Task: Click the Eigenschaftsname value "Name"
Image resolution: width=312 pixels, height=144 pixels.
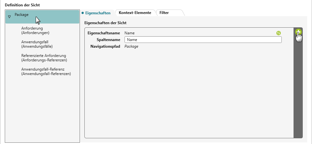Action: (130, 33)
